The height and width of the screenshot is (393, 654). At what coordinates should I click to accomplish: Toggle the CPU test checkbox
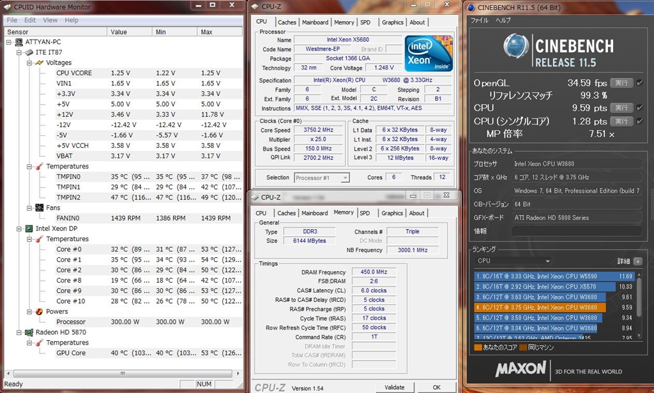pyautogui.click(x=640, y=108)
